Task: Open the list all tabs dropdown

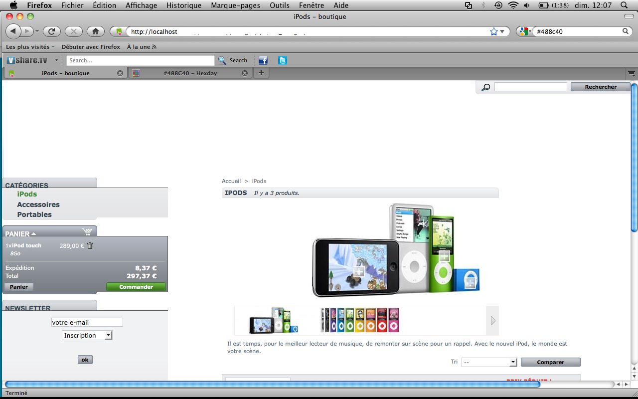Action: tap(632, 73)
